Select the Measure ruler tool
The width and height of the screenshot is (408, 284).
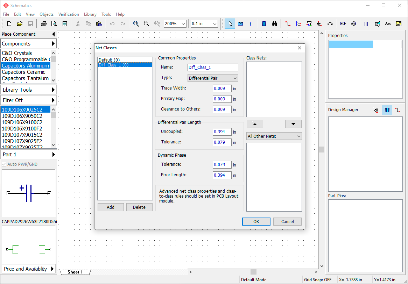coord(240,24)
